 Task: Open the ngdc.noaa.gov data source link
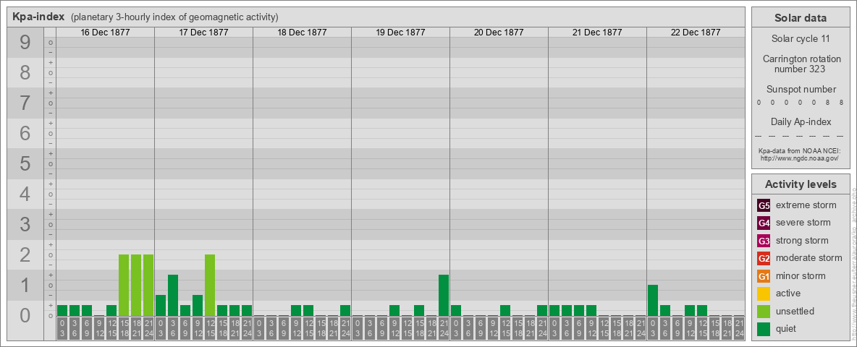(x=798, y=158)
